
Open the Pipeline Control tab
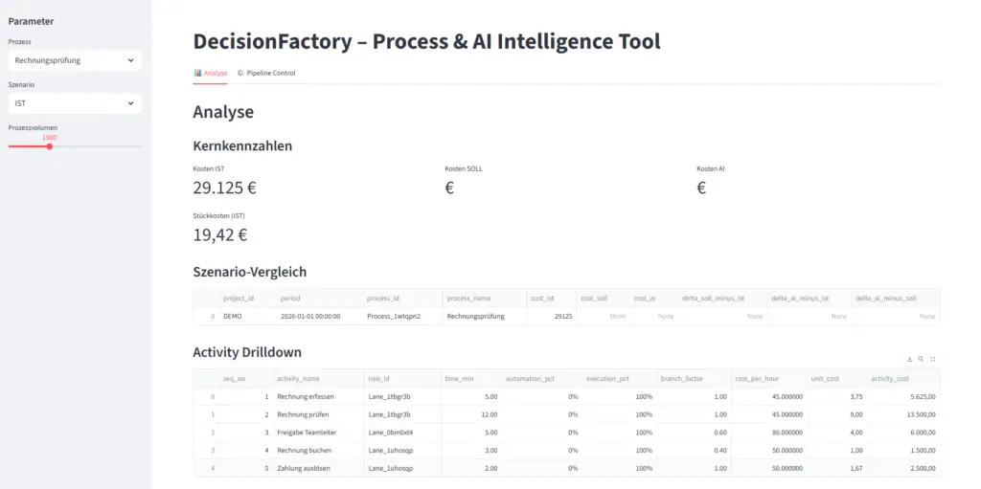tap(266, 73)
